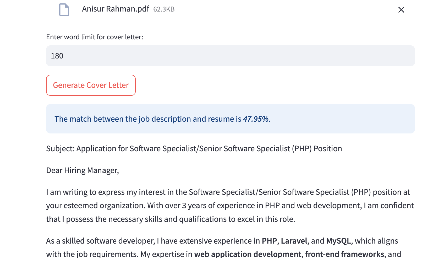This screenshot has height=258, width=428.
Task: Click the bold Laravel keyword
Action: coord(294,241)
